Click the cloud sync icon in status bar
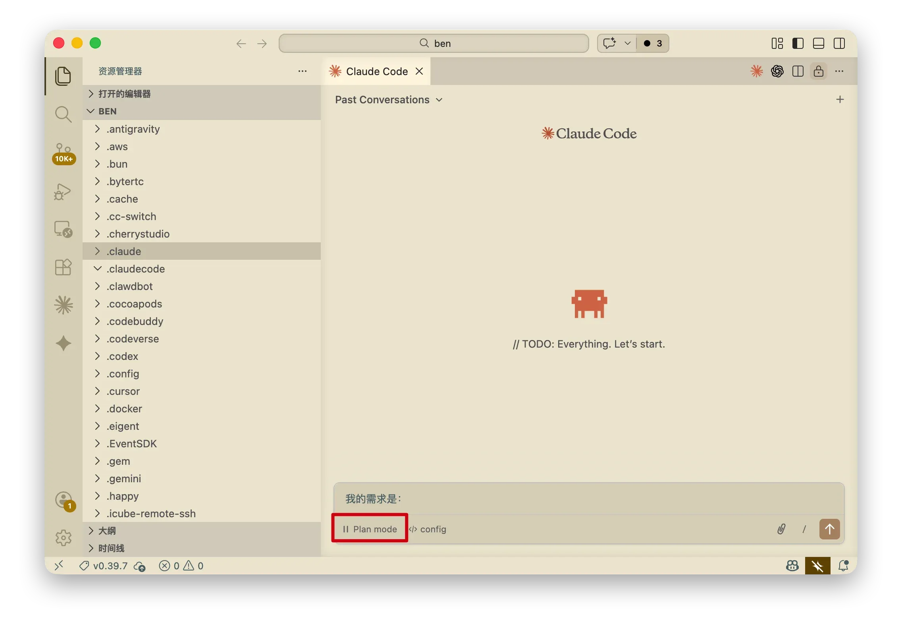Image resolution: width=902 pixels, height=634 pixels. (140, 566)
